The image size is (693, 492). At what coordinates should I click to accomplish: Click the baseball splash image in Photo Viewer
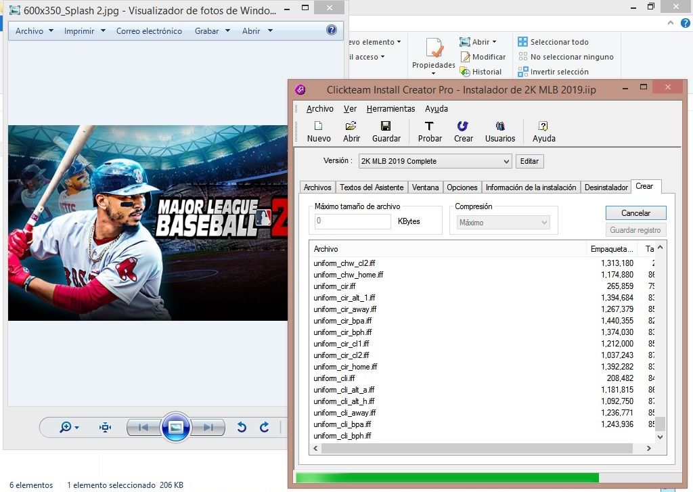[x=148, y=223]
